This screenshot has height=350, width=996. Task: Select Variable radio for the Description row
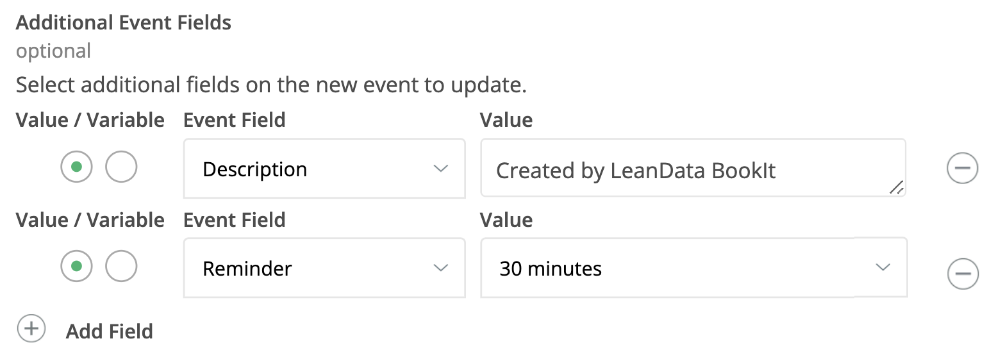pyautogui.click(x=121, y=167)
